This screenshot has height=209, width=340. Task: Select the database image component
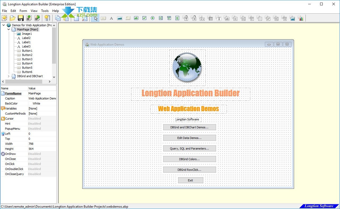[x=292, y=18]
